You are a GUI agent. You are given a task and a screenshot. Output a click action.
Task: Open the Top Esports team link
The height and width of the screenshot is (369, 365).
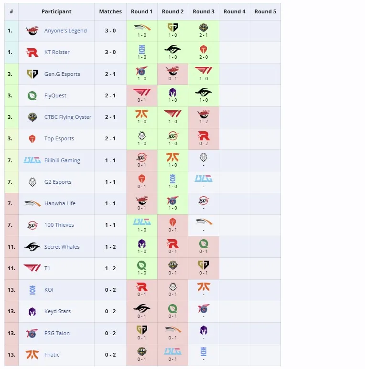click(x=59, y=138)
